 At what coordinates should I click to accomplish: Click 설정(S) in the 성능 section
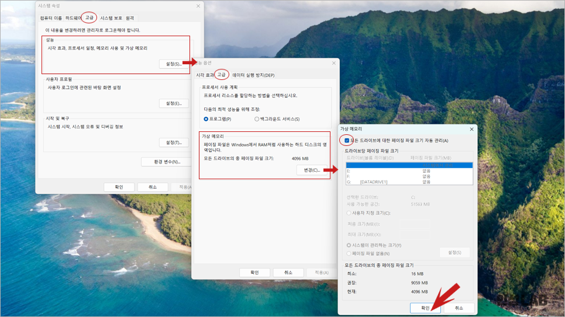(x=174, y=64)
